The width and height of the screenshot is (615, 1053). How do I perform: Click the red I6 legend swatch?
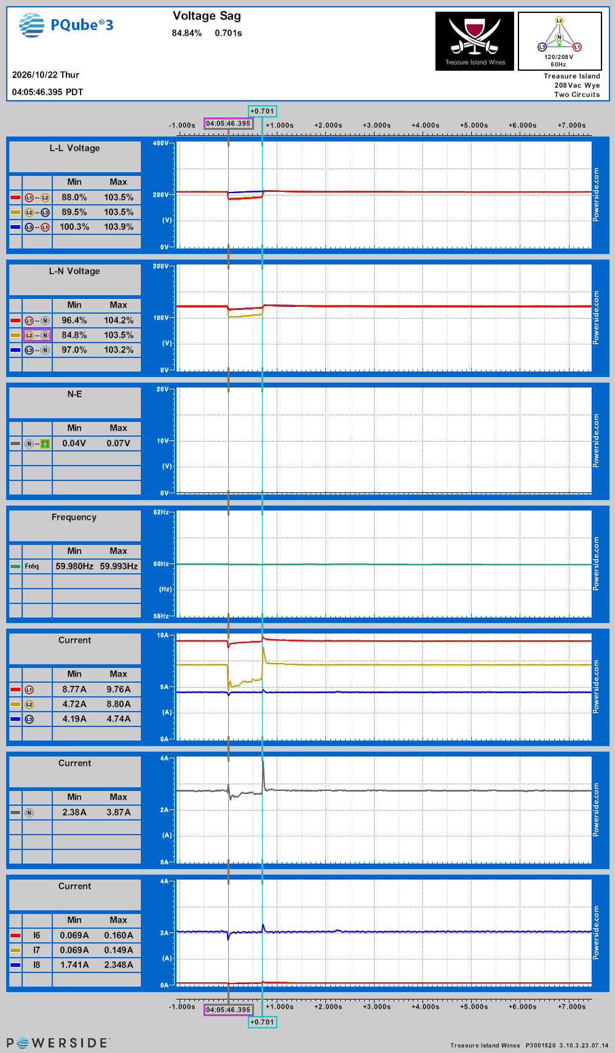[x=15, y=936]
